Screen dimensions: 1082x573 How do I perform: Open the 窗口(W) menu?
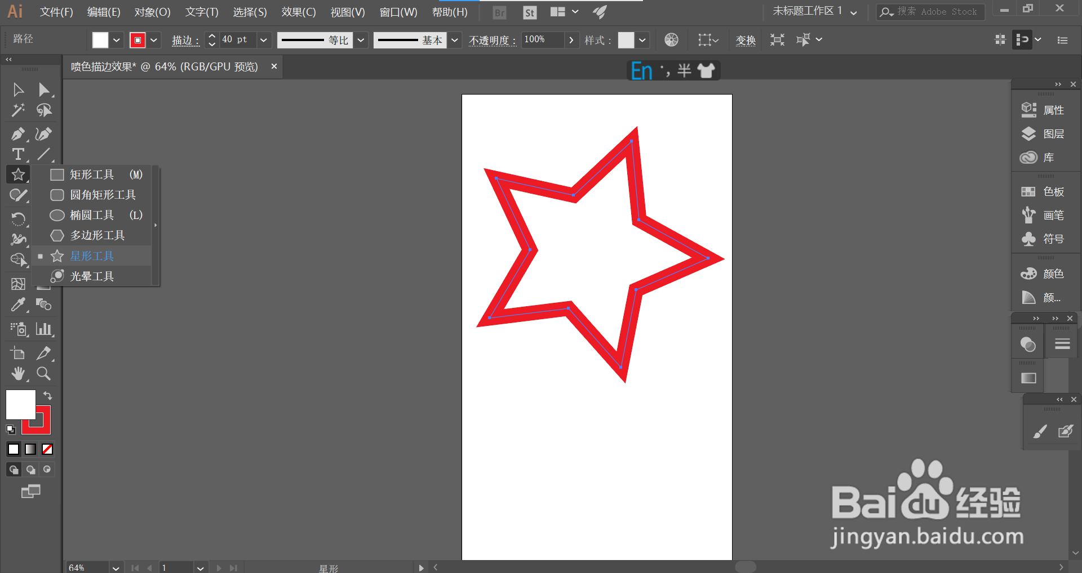click(398, 12)
